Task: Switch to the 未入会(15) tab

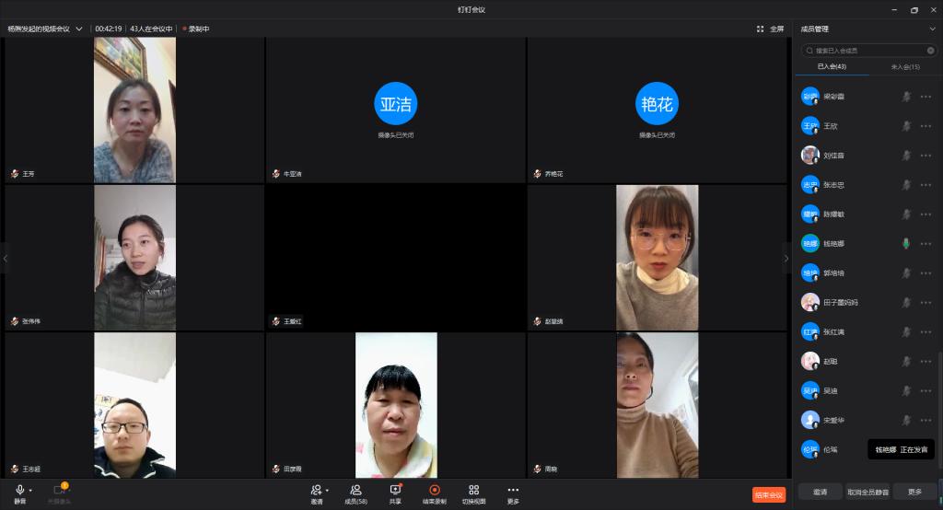Action: pyautogui.click(x=905, y=67)
